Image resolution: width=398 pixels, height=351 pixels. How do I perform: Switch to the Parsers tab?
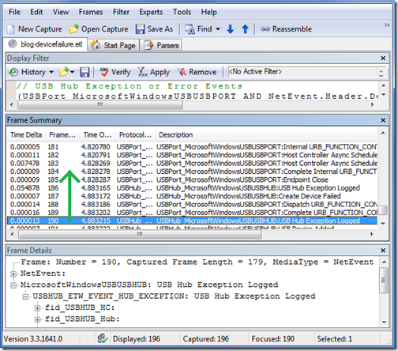pyautogui.click(x=161, y=45)
